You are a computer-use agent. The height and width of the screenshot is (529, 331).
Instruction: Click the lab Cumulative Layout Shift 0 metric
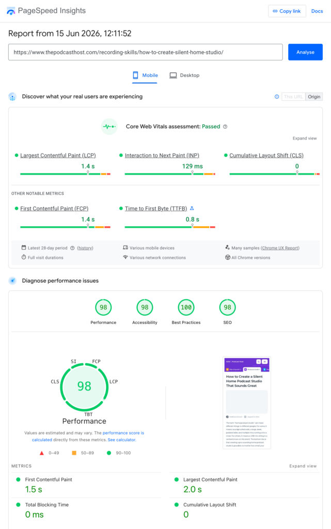(244, 510)
